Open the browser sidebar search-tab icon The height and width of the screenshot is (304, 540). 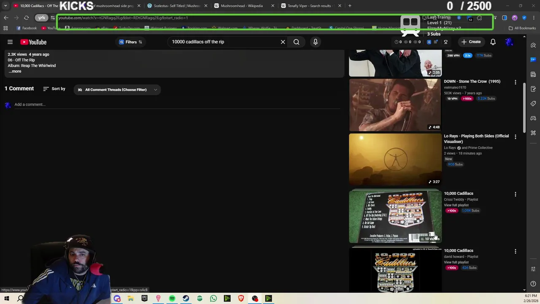coord(533,45)
